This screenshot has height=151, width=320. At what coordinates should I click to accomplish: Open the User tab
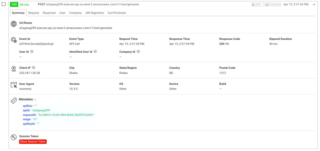[x=62, y=13]
